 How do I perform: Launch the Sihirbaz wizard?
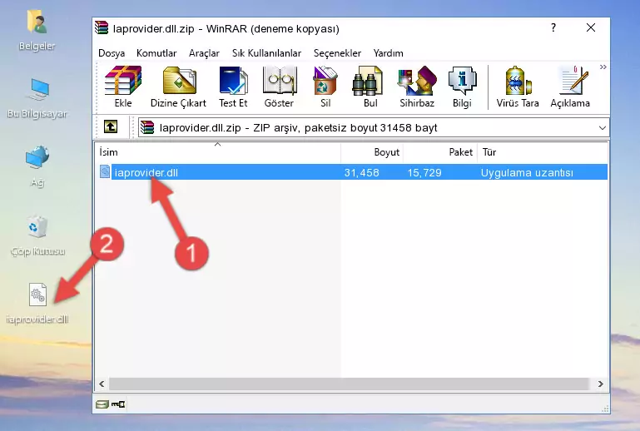417,87
